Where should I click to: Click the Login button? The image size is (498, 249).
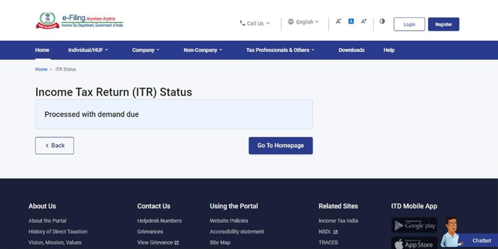click(x=409, y=24)
